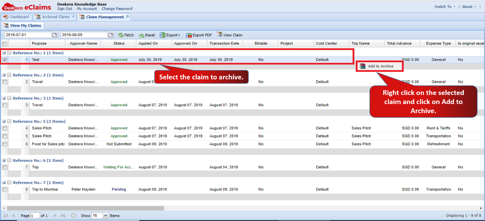The height and width of the screenshot is (221, 485).
Task: Switch to the Dashboard tab
Action: pos(17,17)
